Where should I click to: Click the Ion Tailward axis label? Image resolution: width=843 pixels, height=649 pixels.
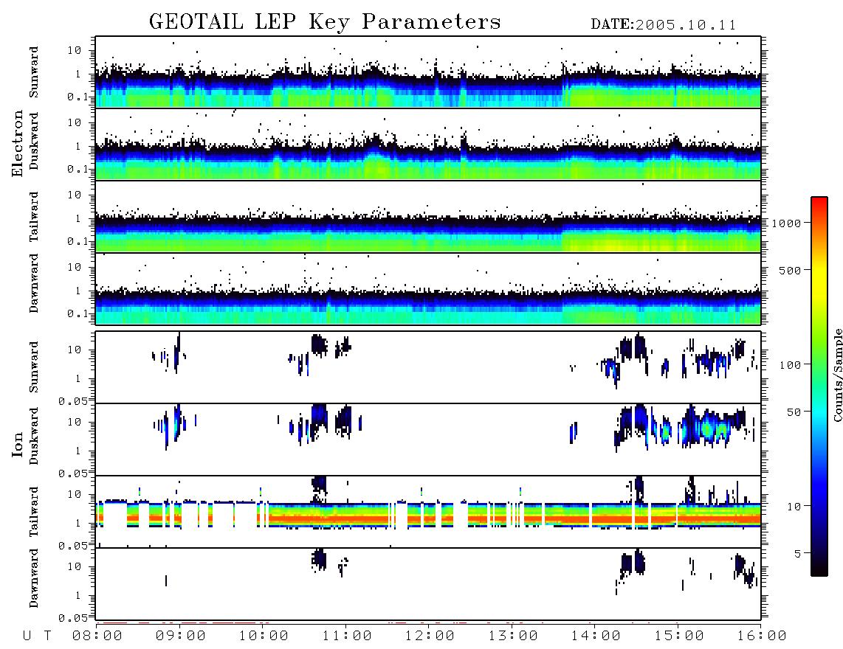[34, 512]
